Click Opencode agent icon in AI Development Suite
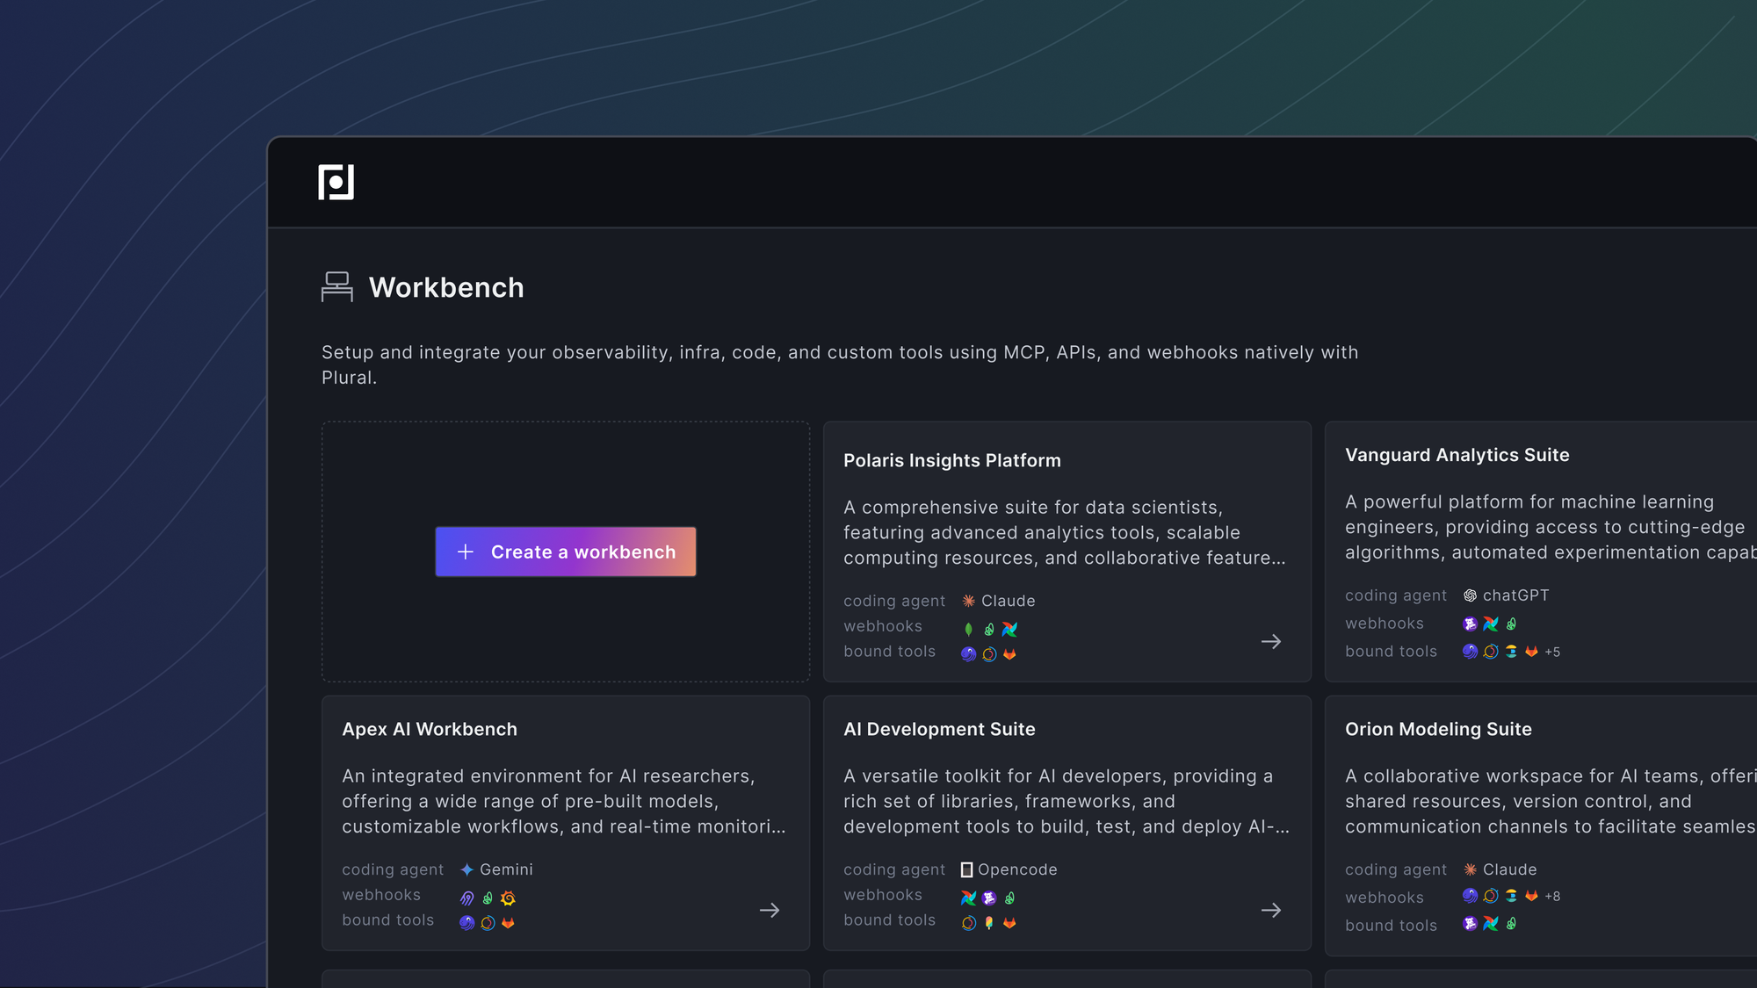 (966, 870)
